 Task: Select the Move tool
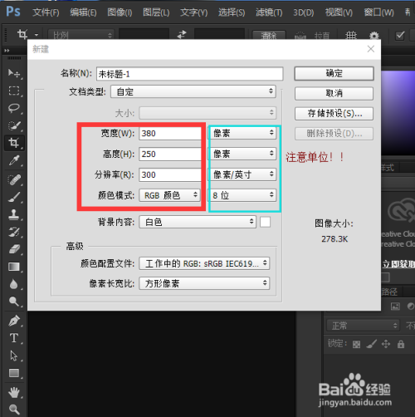pyautogui.click(x=13, y=73)
